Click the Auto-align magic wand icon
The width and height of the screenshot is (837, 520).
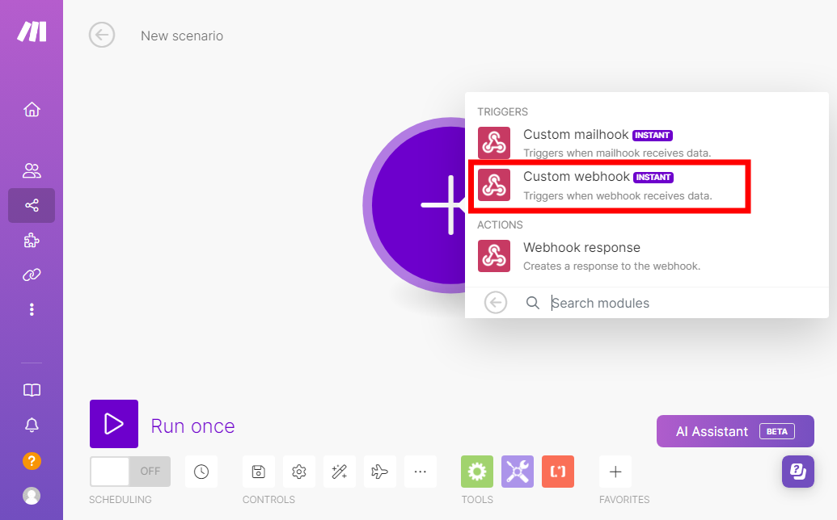(x=340, y=472)
